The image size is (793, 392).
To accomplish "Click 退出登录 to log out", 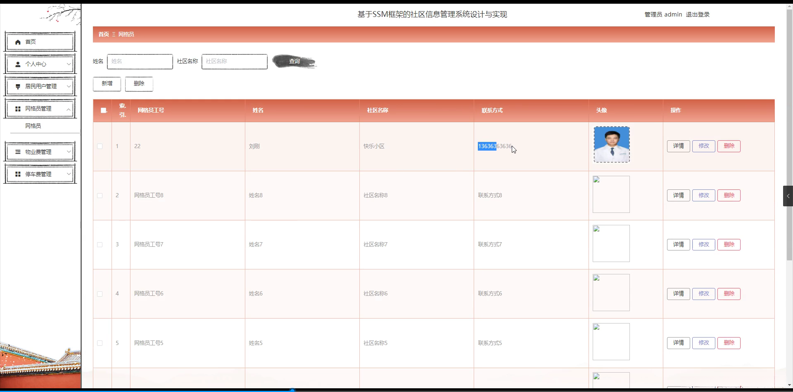I will pos(698,14).
